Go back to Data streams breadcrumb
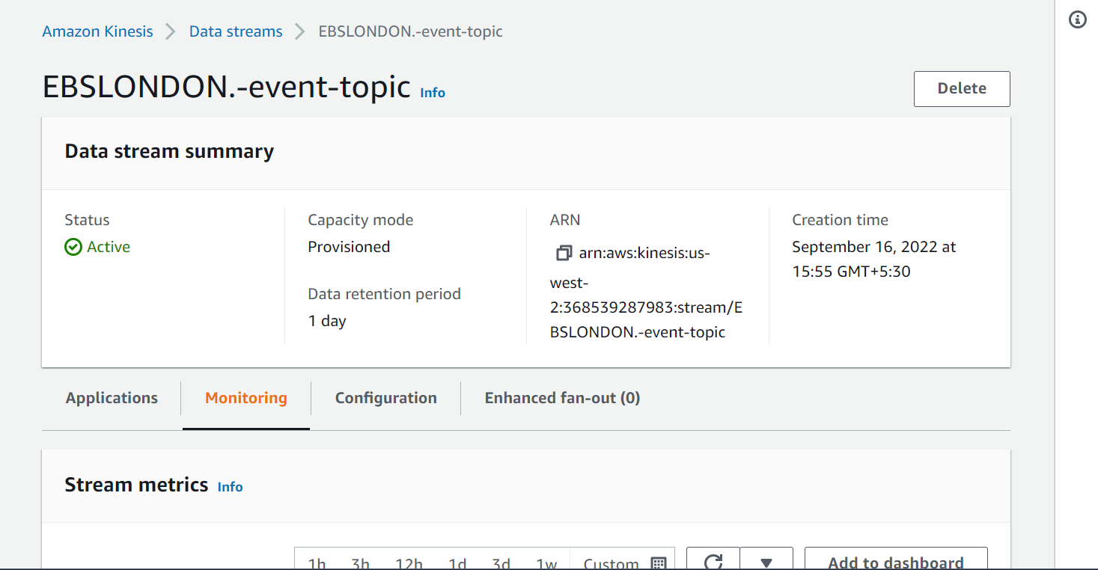 tap(236, 31)
